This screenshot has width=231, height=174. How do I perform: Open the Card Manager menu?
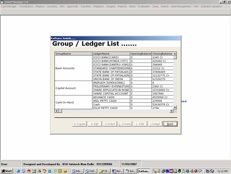[9, 6]
